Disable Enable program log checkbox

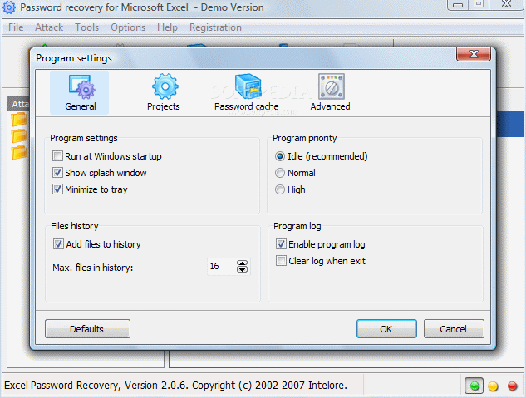(x=281, y=243)
